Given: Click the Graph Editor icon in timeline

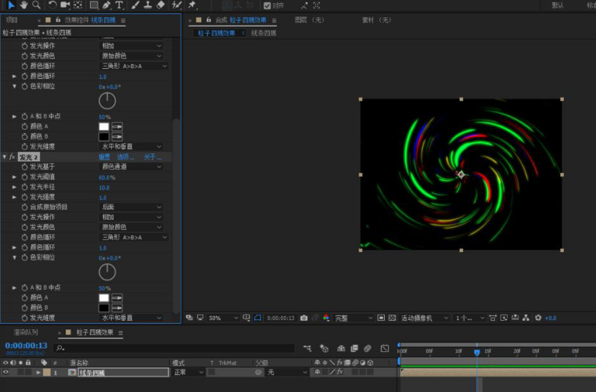Looking at the screenshot, I should [x=385, y=348].
